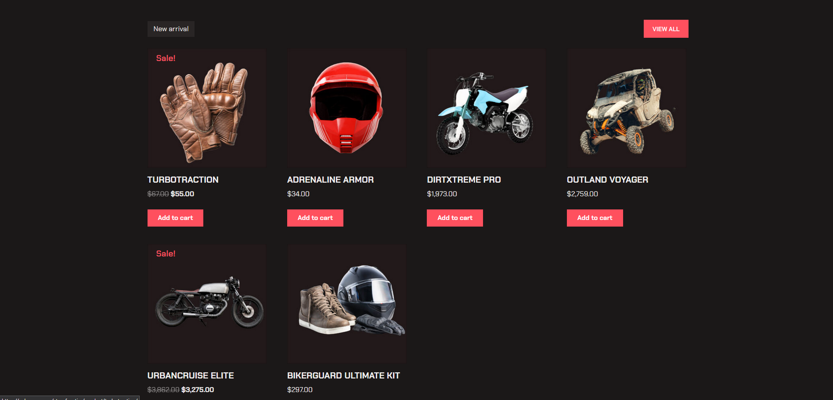Add Outland Voyager to cart

595,218
